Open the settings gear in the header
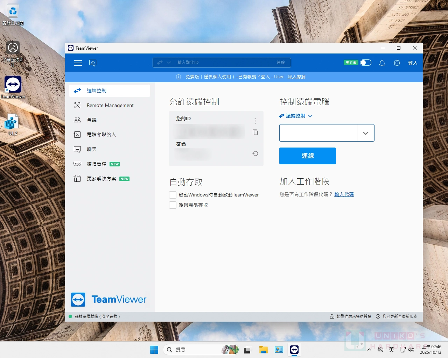This screenshot has width=448, height=358. coord(397,63)
